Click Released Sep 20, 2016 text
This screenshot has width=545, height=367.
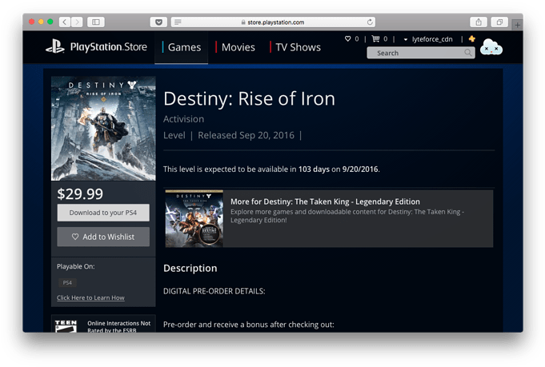coord(246,135)
